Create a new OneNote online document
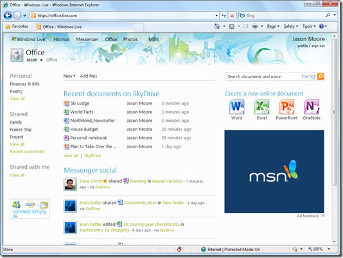 coord(312,110)
